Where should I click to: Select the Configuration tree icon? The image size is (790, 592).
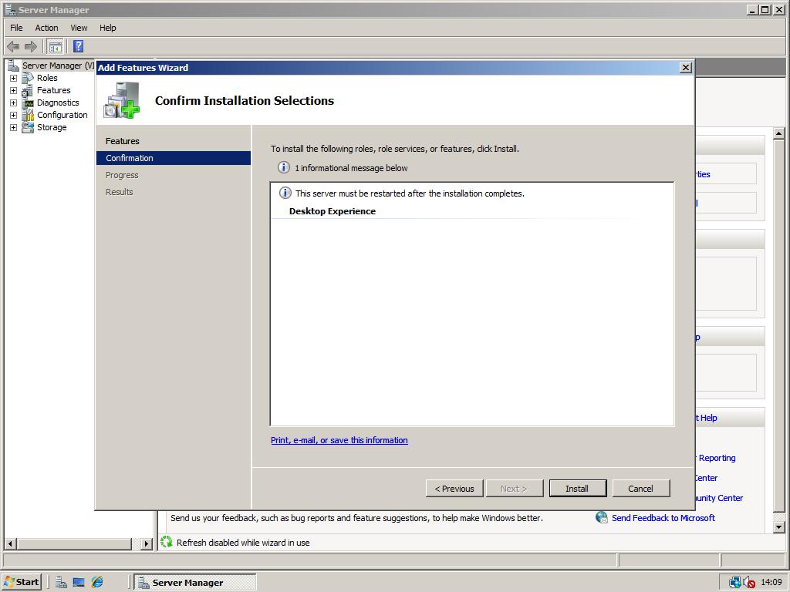pos(28,116)
